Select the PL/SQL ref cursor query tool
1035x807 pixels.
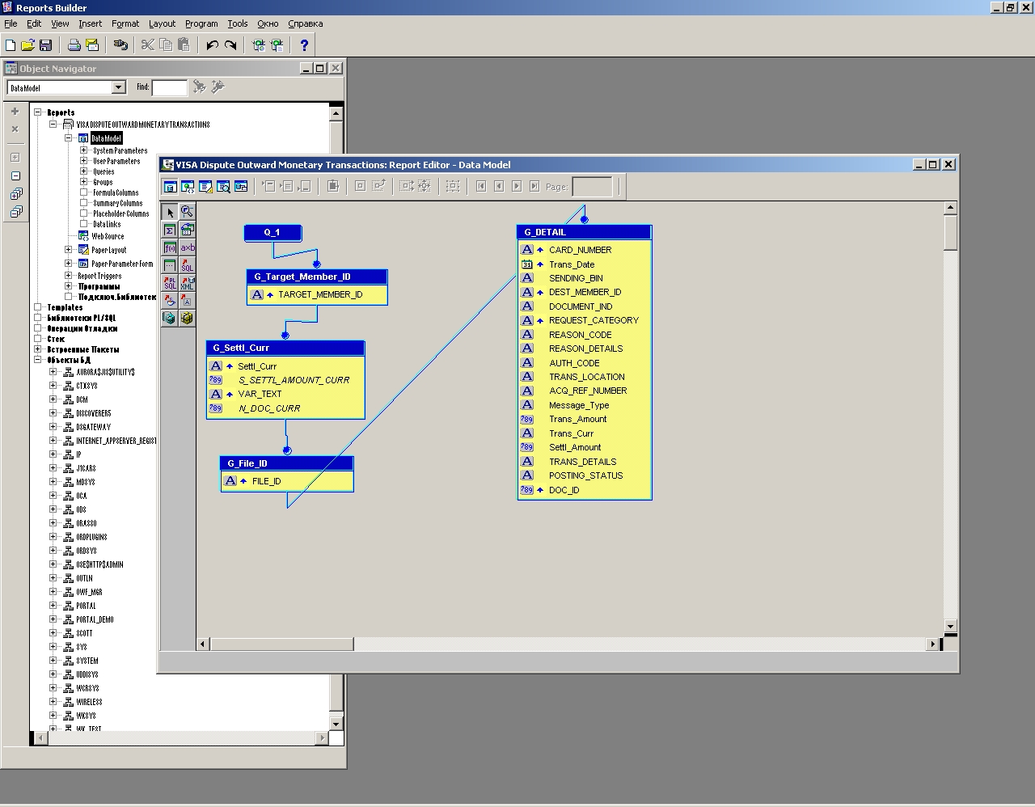(x=170, y=283)
